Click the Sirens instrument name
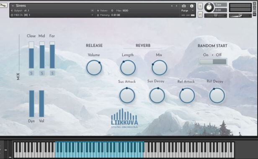The width and height of the screenshot is (258, 159). tap(21, 5)
